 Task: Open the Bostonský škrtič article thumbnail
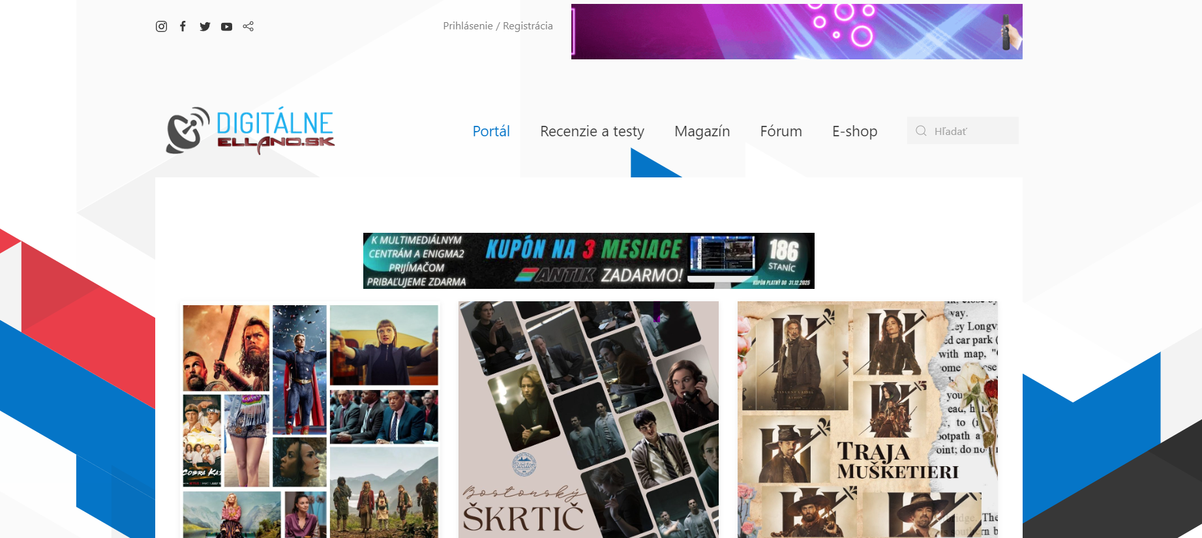click(588, 421)
